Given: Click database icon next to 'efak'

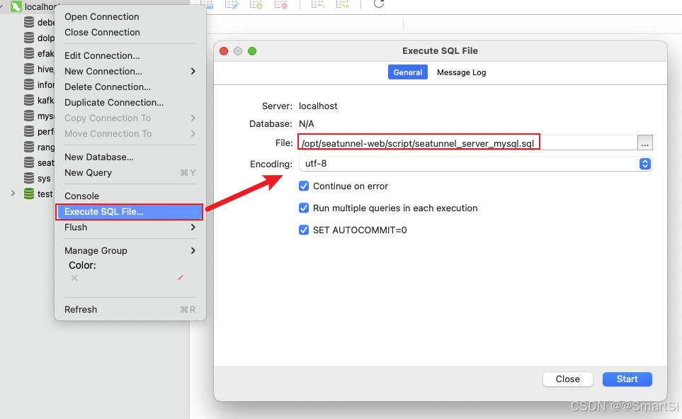Looking at the screenshot, I should click(x=29, y=54).
